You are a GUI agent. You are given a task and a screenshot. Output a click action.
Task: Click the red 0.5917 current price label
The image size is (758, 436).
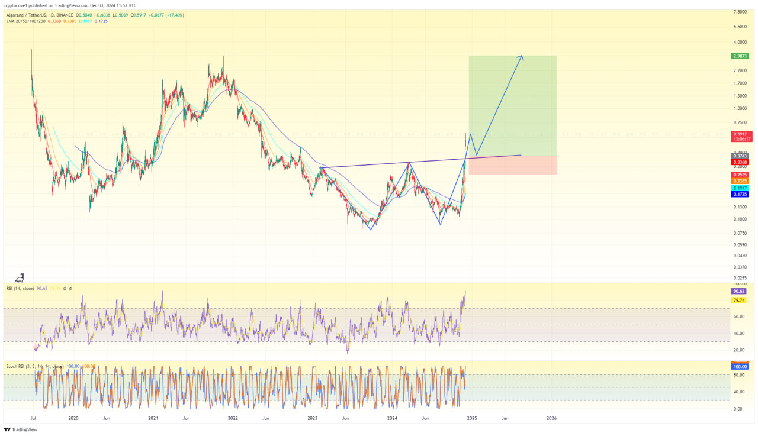tap(740, 134)
